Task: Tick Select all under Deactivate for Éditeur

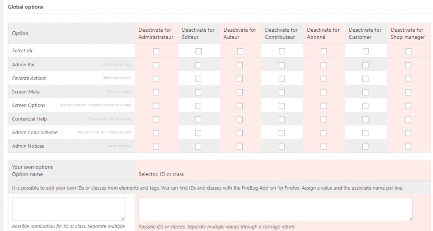Action: pyautogui.click(x=198, y=51)
